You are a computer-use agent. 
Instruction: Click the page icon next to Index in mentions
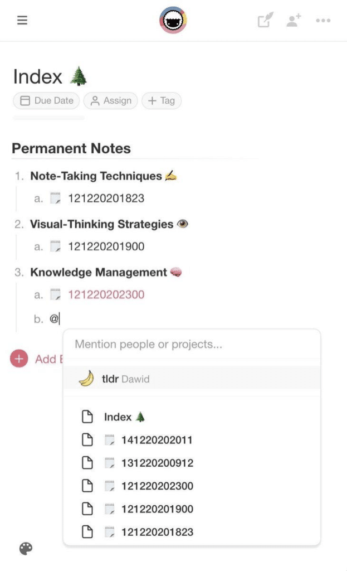pos(87,417)
